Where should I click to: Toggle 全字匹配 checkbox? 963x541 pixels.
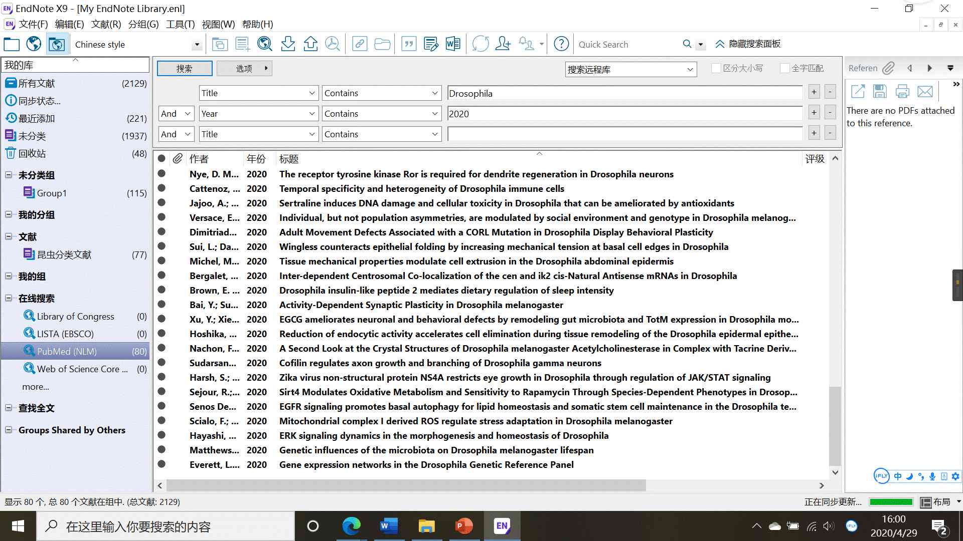coord(783,68)
